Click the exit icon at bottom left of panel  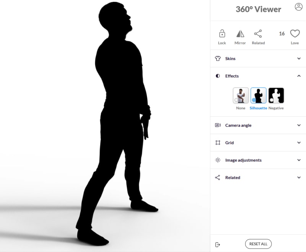218,244
